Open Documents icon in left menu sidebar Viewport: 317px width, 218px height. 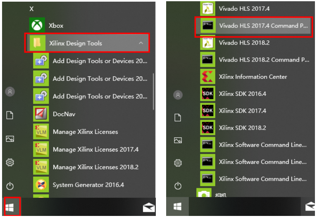coord(10,115)
